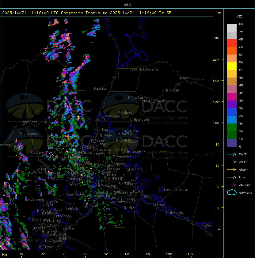255x258 pixels.
Task: Click the '140' km vertical axis tick label
Action: (216, 81)
